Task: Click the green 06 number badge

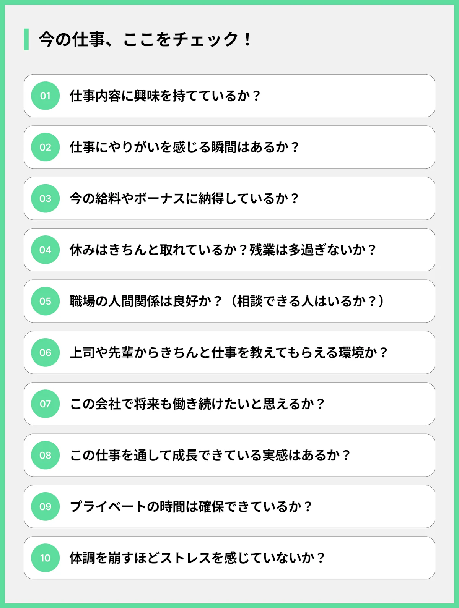Action: point(45,352)
